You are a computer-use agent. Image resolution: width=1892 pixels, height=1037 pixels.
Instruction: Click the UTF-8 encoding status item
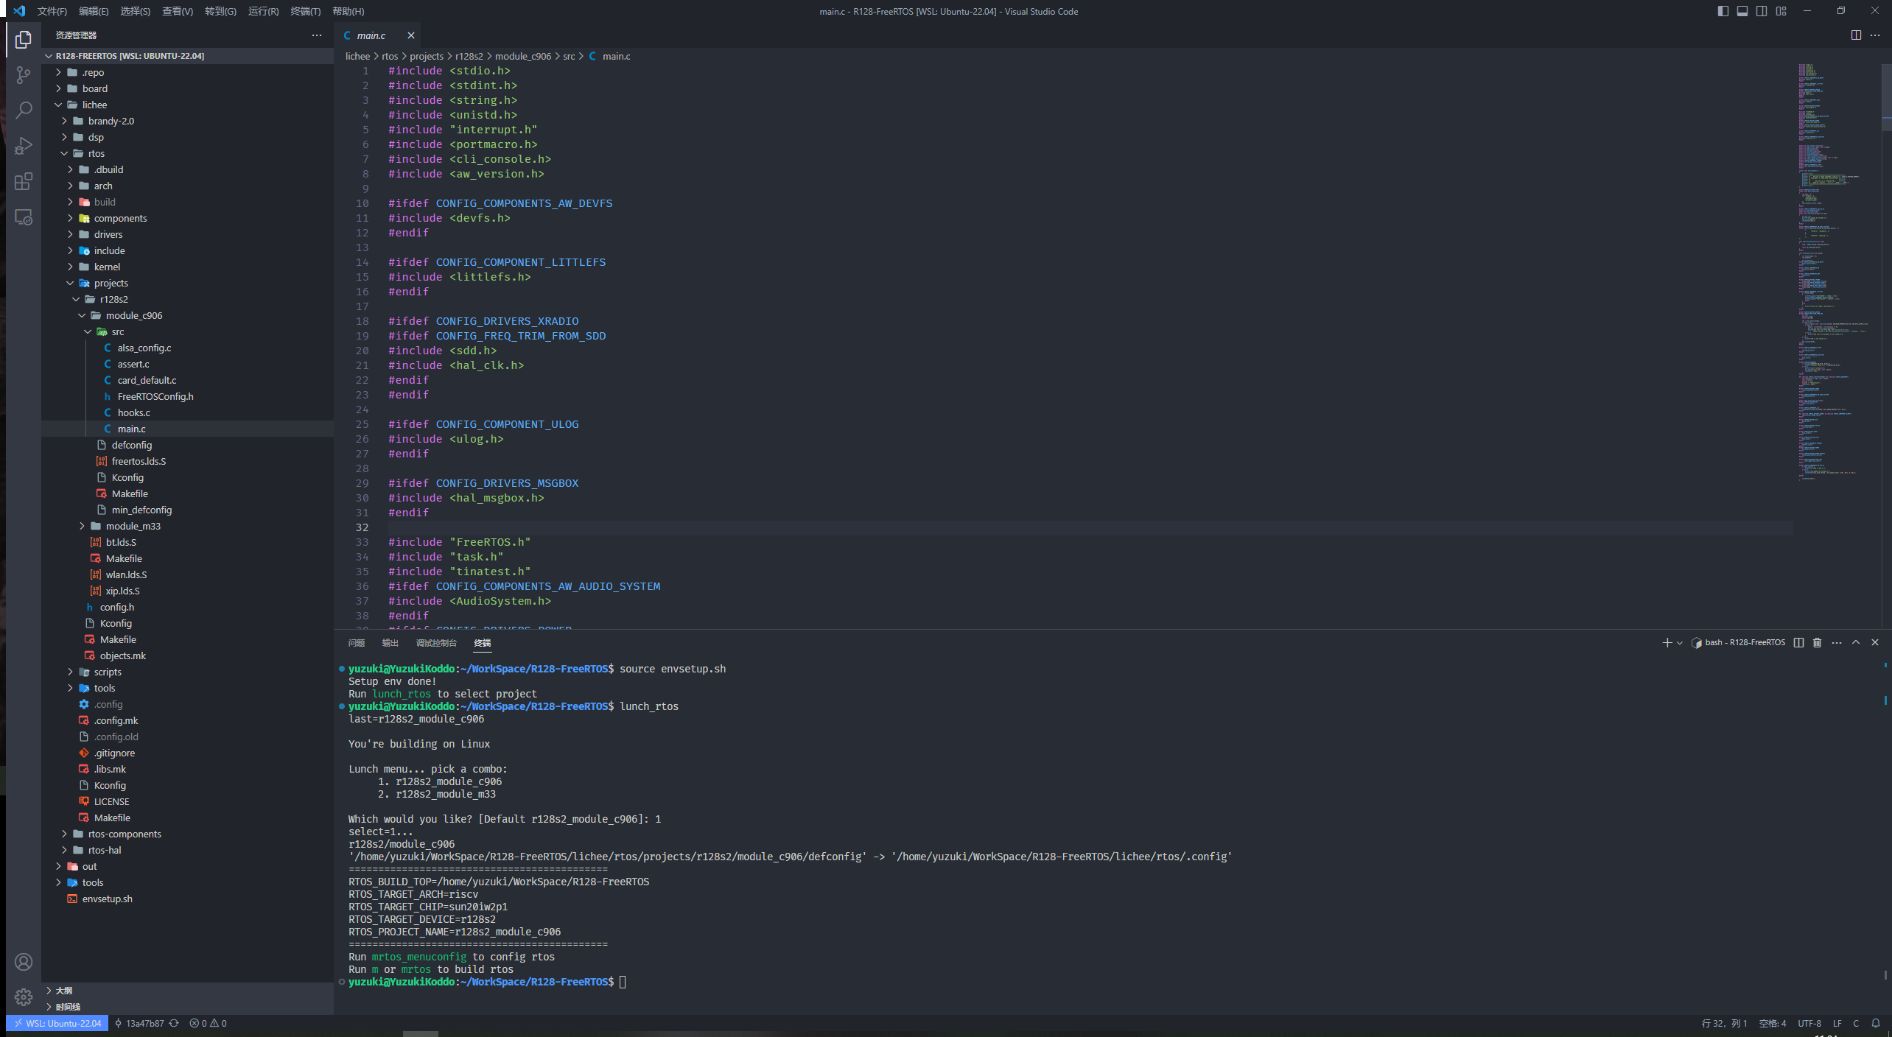1809,1023
